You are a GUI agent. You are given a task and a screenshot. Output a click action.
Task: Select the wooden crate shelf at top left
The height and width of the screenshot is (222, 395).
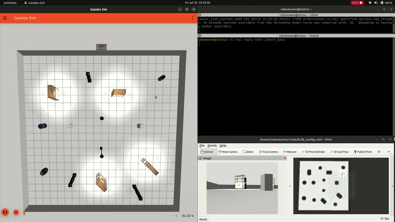tap(53, 92)
